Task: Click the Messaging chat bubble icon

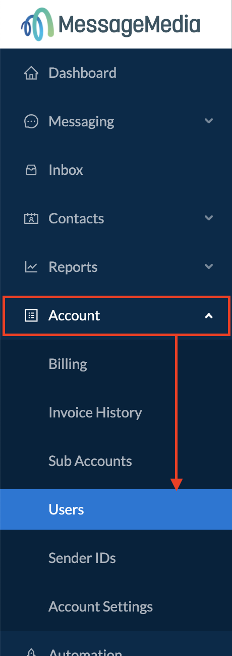Action: pos(31,122)
